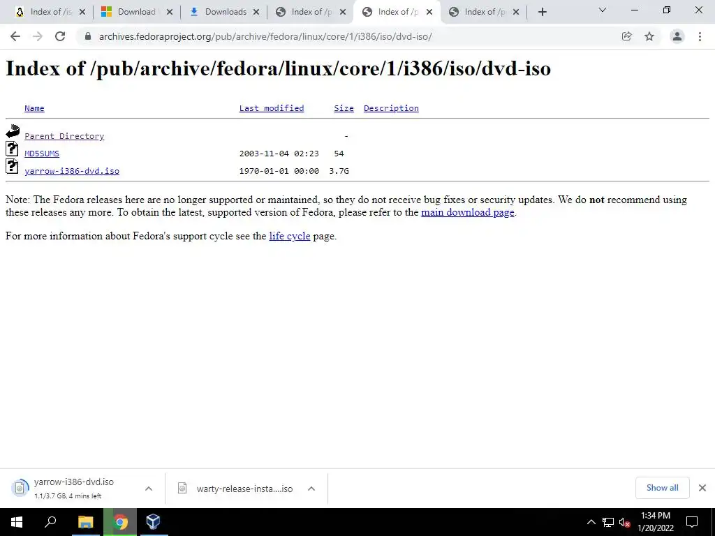This screenshot has width=715, height=536.
Task: Sort listing by Name
Action: 34,108
